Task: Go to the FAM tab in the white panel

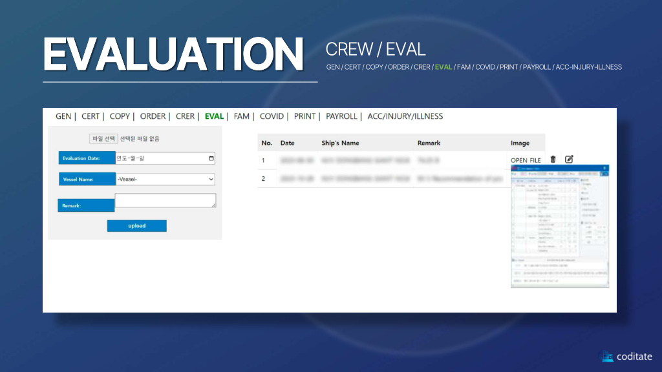Action: 242,116
